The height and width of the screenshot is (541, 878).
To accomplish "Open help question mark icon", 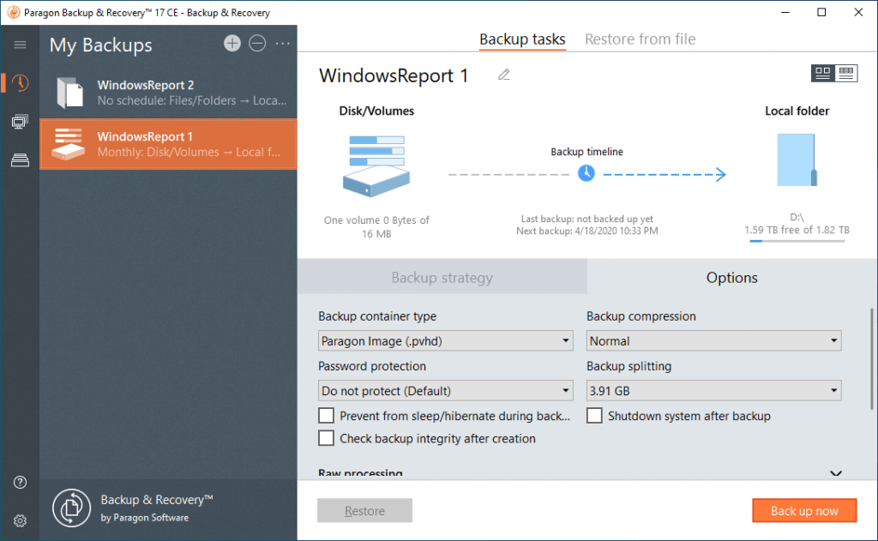I will click(x=21, y=482).
